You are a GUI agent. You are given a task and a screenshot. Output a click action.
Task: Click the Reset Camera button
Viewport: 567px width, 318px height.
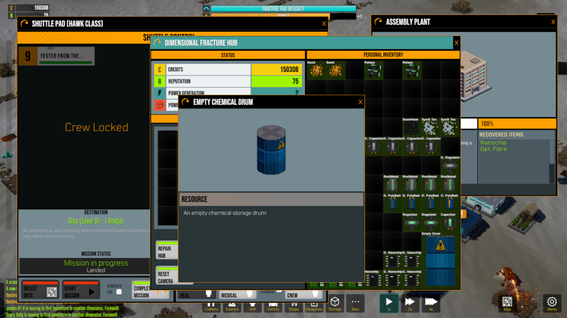[x=166, y=275]
